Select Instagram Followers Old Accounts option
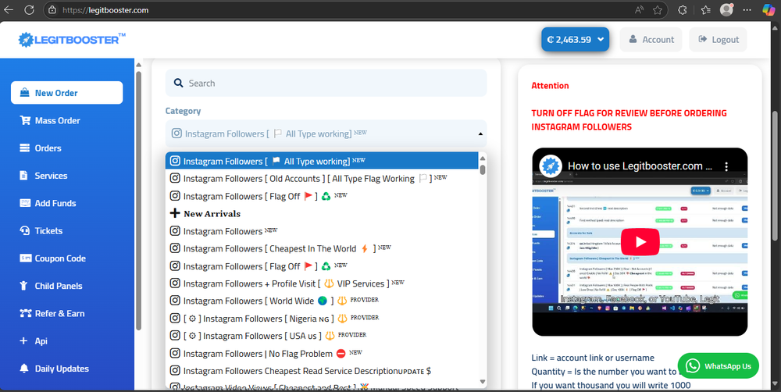 click(322, 178)
